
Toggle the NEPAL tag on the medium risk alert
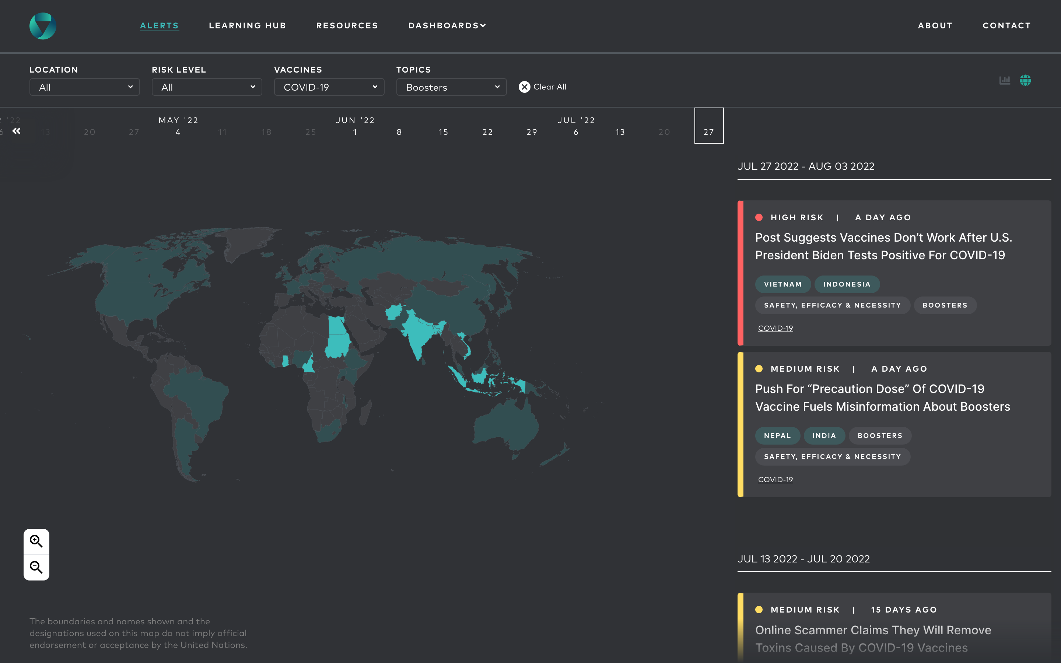point(777,435)
